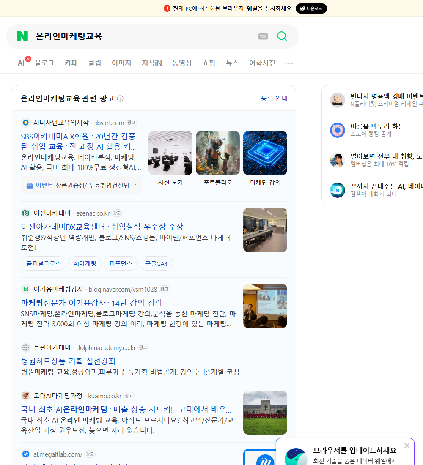Click the red warning icon in top banner
Viewport: 423px width, 465px height.
tap(167, 8)
